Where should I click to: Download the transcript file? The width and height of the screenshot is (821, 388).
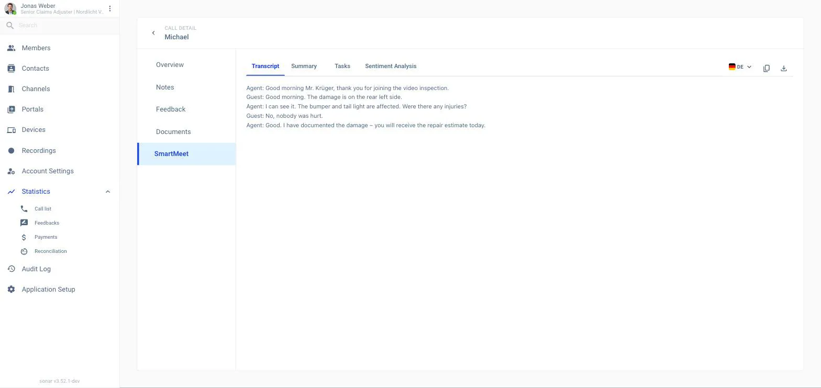coord(784,68)
